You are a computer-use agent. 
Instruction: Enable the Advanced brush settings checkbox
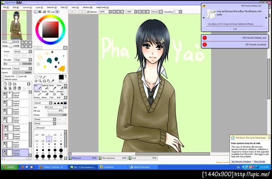click(x=35, y=128)
